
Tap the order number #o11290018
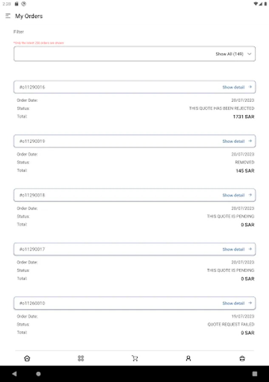[x=32, y=195]
